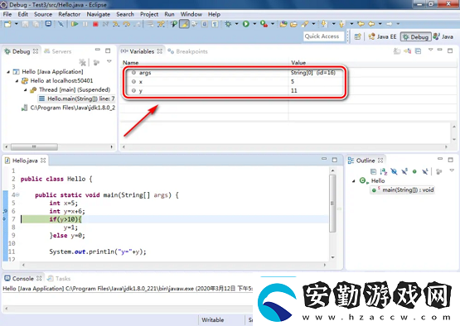Switch to the Breakpoints tab
This screenshot has width=460, height=326.
click(188, 51)
